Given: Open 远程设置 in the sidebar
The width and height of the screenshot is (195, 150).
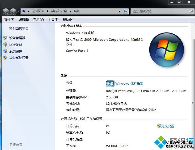Looking at the screenshot, I should click(16, 45).
